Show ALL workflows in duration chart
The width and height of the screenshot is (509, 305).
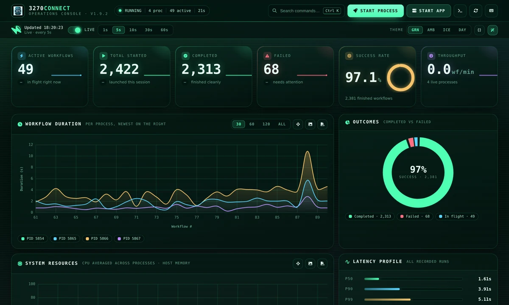pos(282,124)
